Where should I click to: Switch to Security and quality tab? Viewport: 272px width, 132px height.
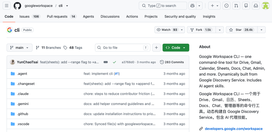[x=180, y=16]
